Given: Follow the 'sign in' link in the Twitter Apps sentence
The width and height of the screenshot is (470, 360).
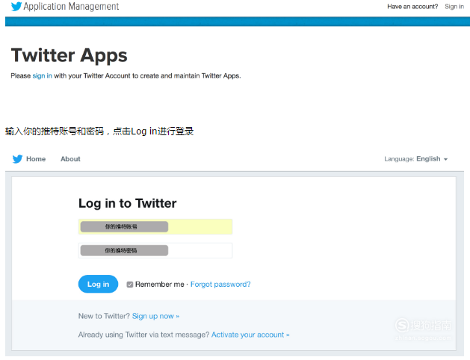Looking at the screenshot, I should [43, 75].
